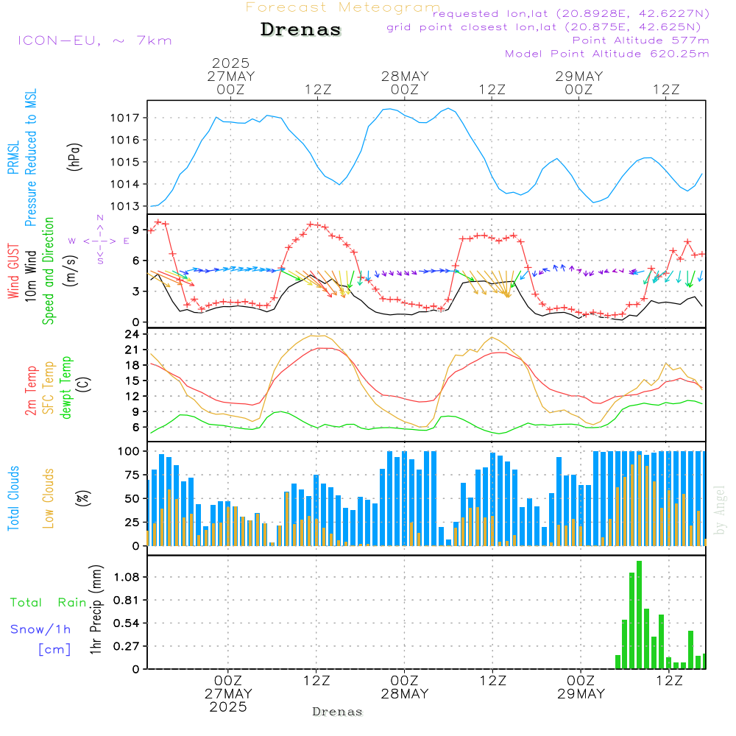Click the Snow/1h legend label
This screenshot has height=736, width=736.
coord(40,629)
